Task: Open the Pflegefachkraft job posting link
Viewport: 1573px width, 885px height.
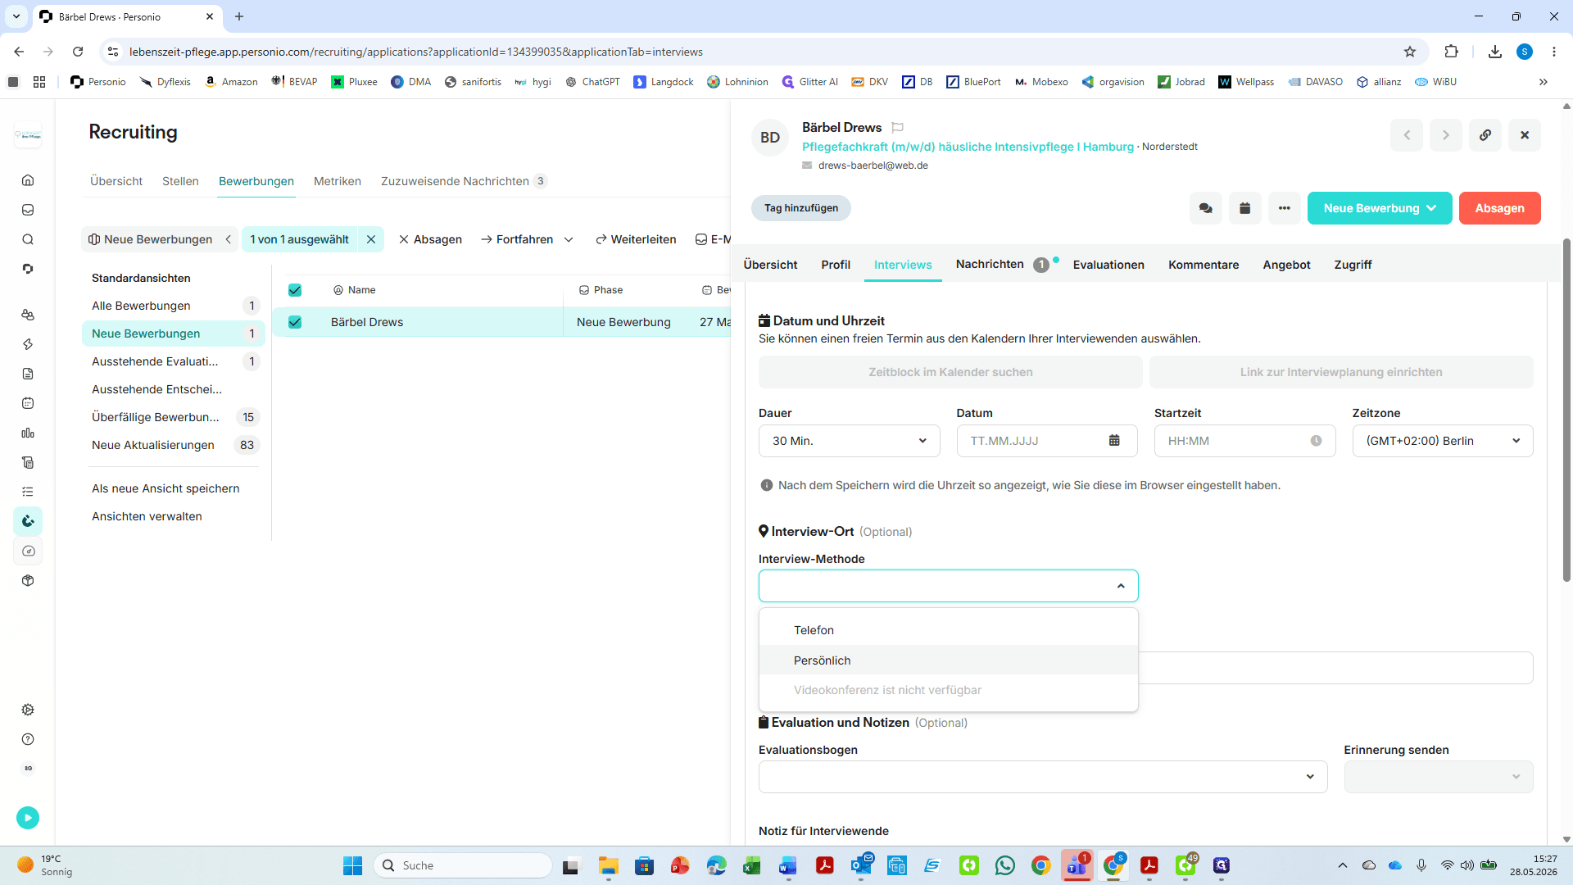Action: click(968, 147)
